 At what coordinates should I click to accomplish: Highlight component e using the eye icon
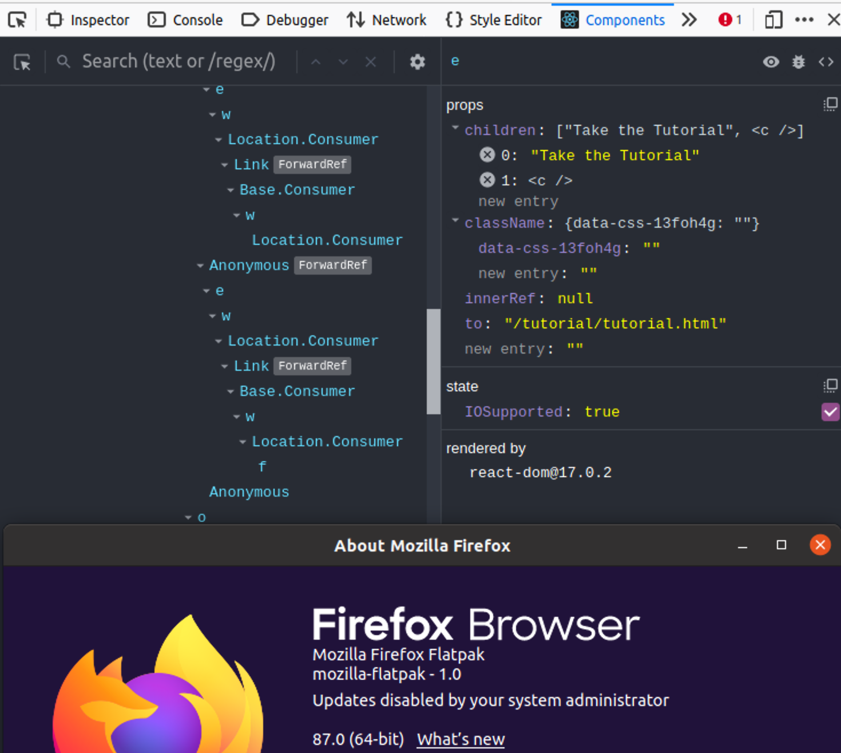pyautogui.click(x=771, y=62)
